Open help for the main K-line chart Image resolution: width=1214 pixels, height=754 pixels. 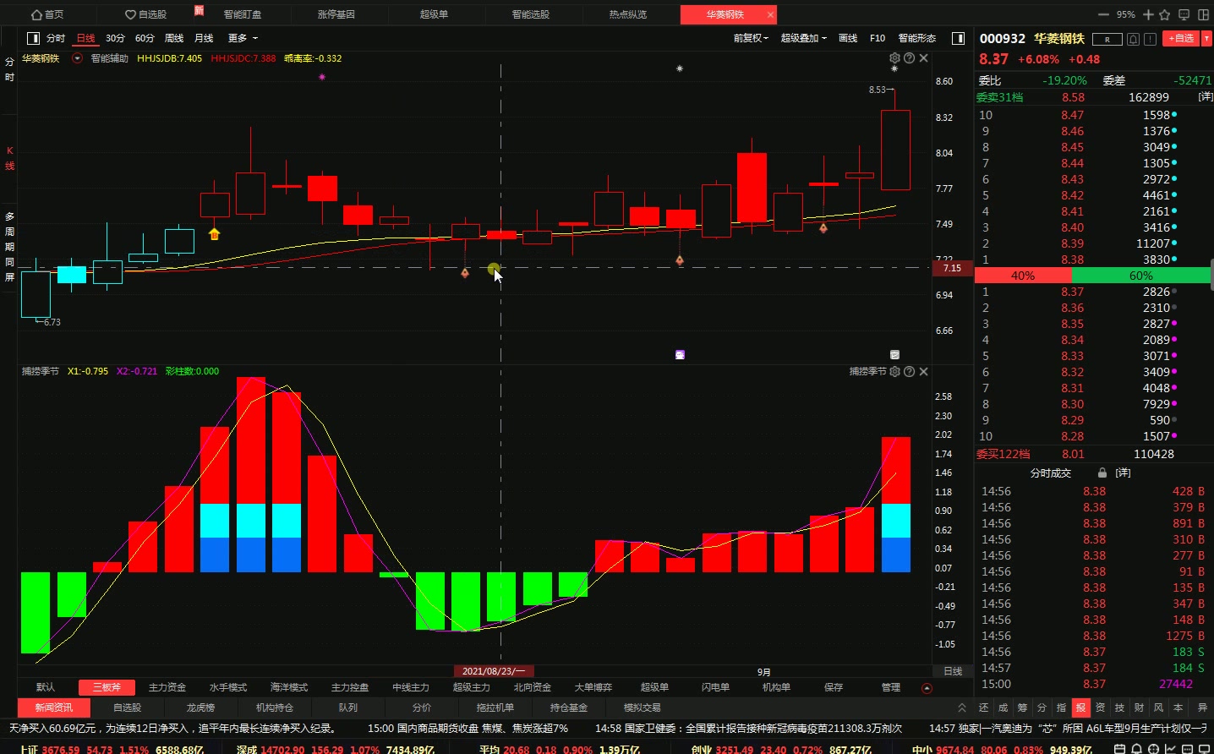click(909, 58)
